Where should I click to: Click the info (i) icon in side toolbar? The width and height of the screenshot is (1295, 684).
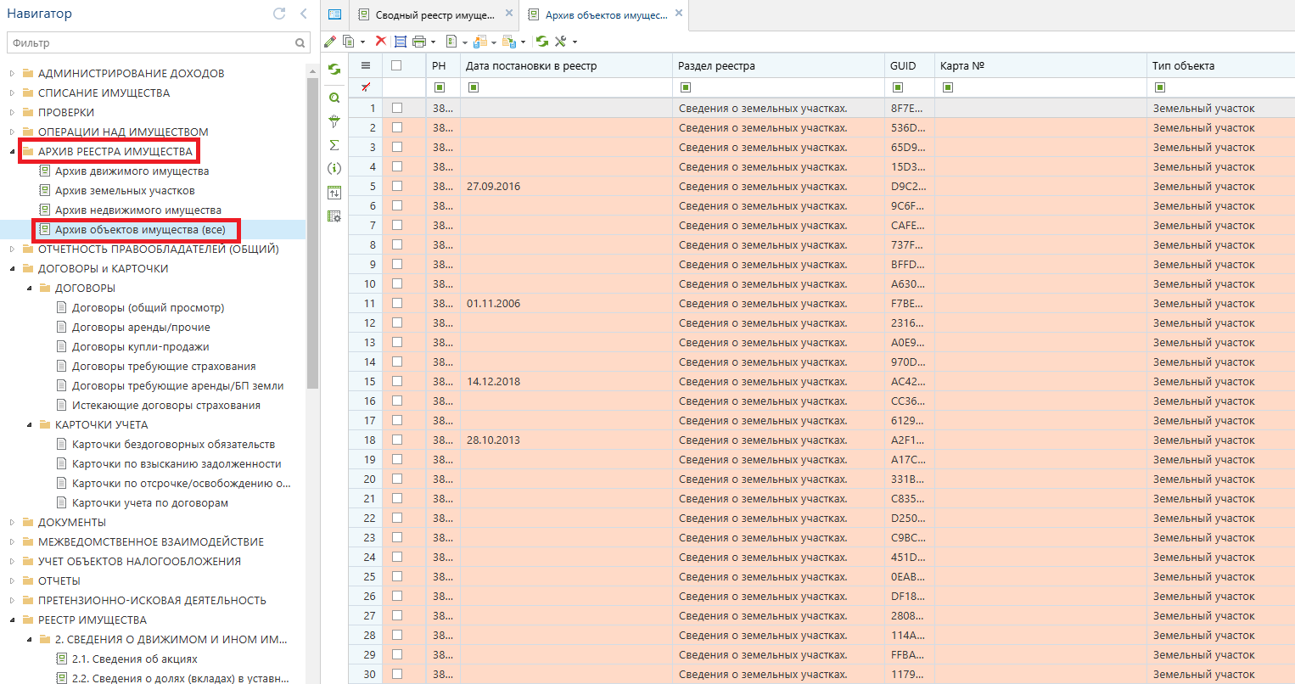click(334, 169)
